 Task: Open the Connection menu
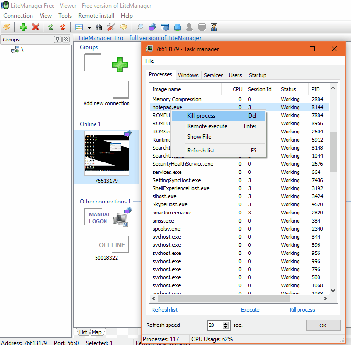[x=18, y=16]
